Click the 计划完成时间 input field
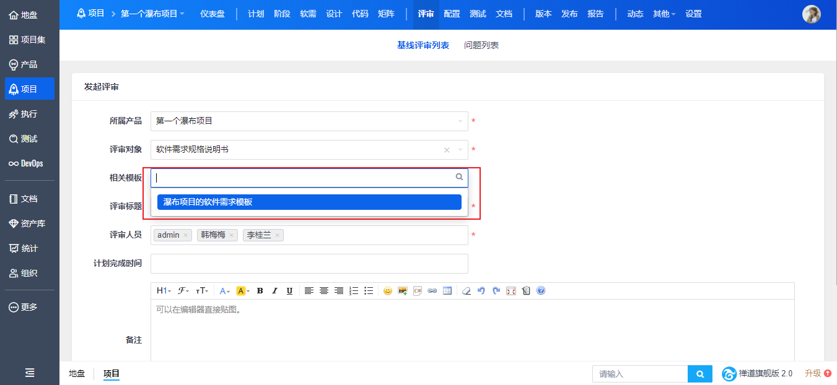The image size is (837, 385). pyautogui.click(x=309, y=264)
